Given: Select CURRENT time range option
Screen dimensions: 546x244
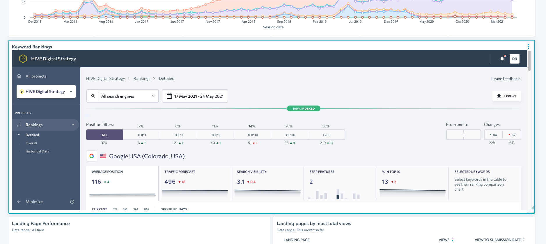Looking at the screenshot, I should click(x=100, y=209).
